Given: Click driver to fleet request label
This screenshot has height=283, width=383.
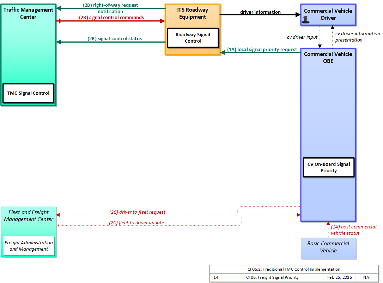Looking at the screenshot, I should pos(137,212).
